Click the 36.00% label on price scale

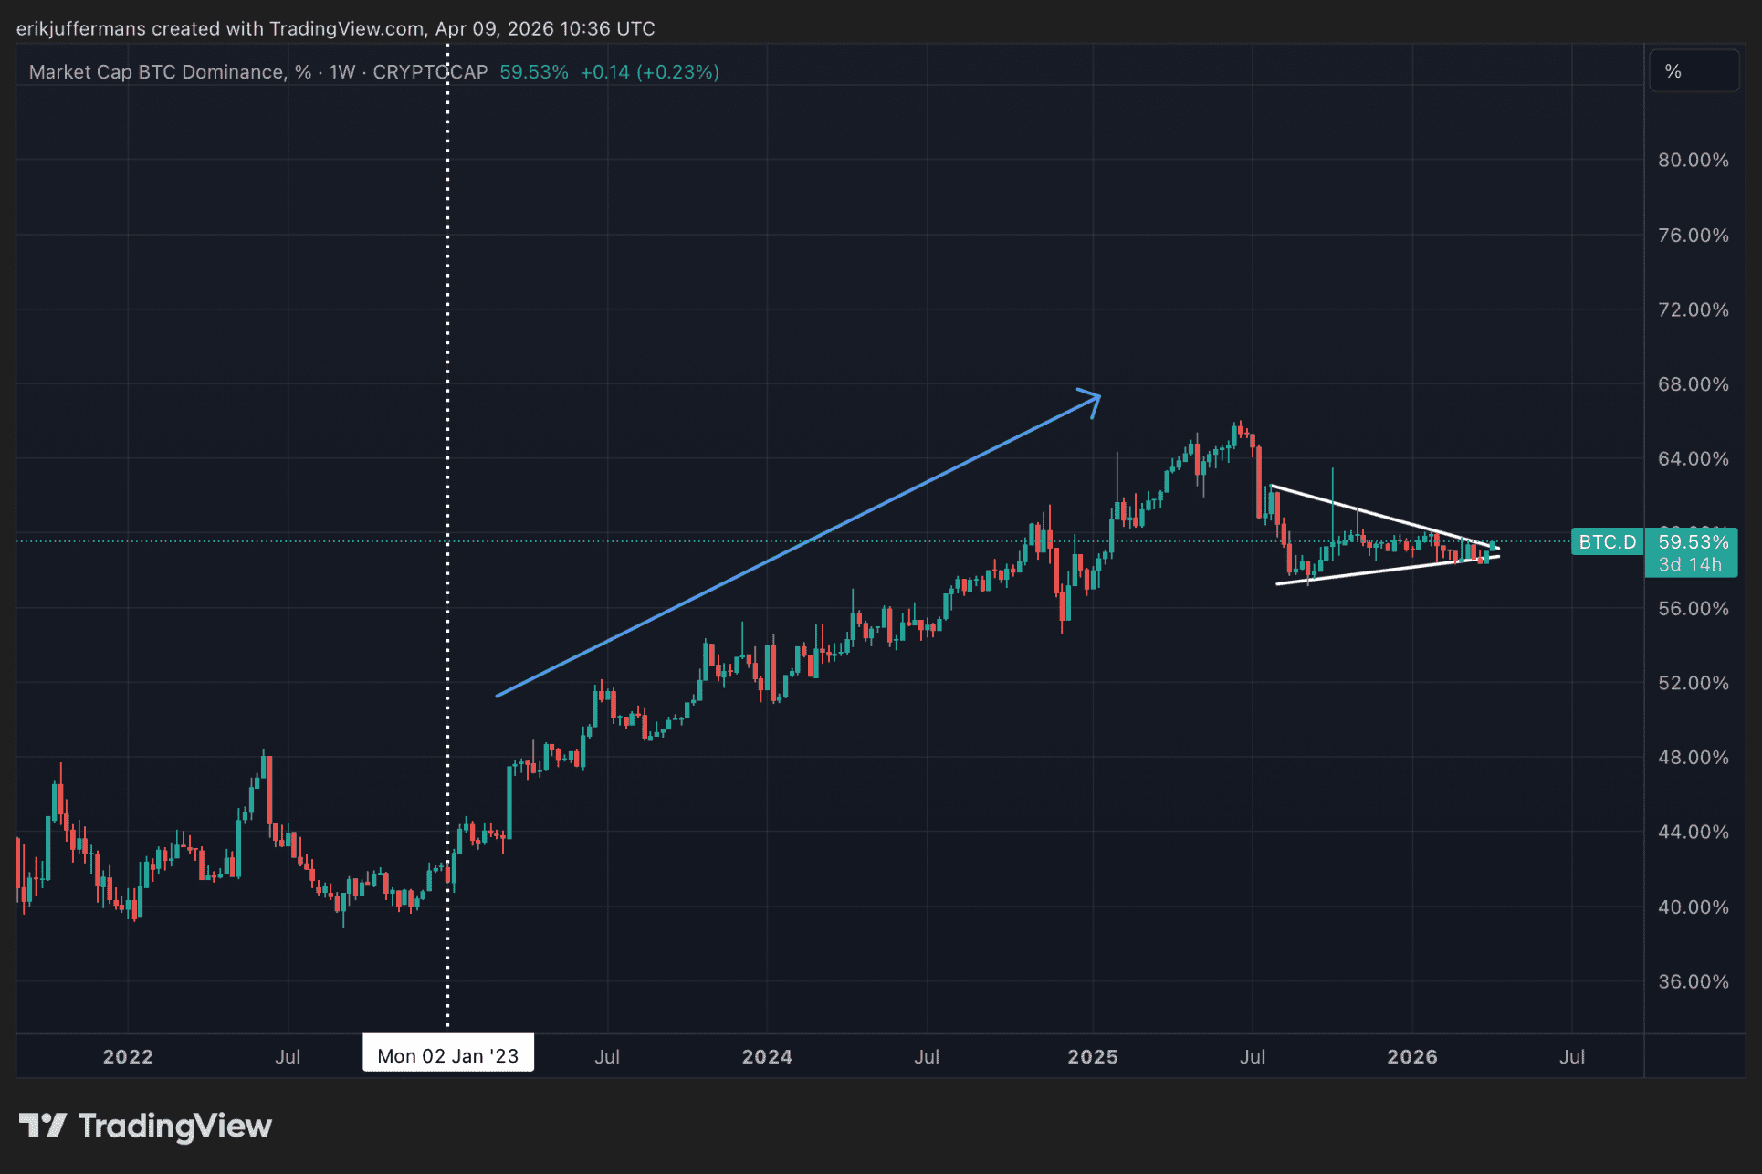coord(1693,981)
